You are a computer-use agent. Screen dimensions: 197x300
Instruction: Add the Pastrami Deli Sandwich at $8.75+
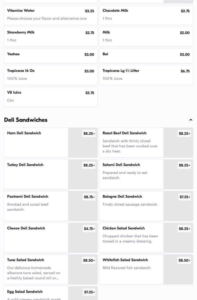point(89,197)
